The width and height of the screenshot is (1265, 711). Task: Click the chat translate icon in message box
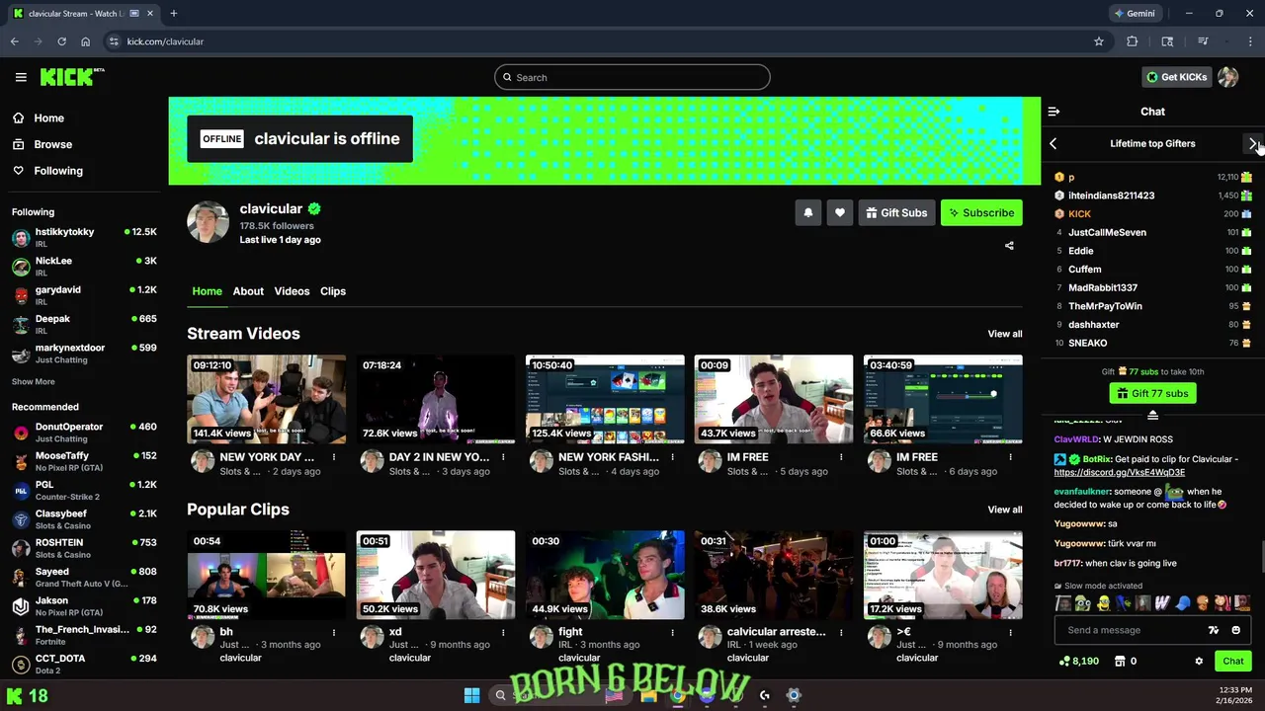click(1214, 630)
